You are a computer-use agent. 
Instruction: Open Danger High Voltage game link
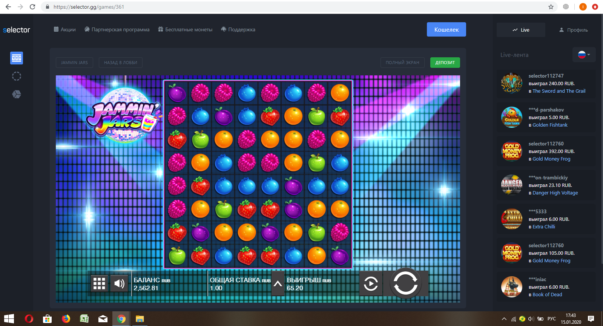click(555, 193)
